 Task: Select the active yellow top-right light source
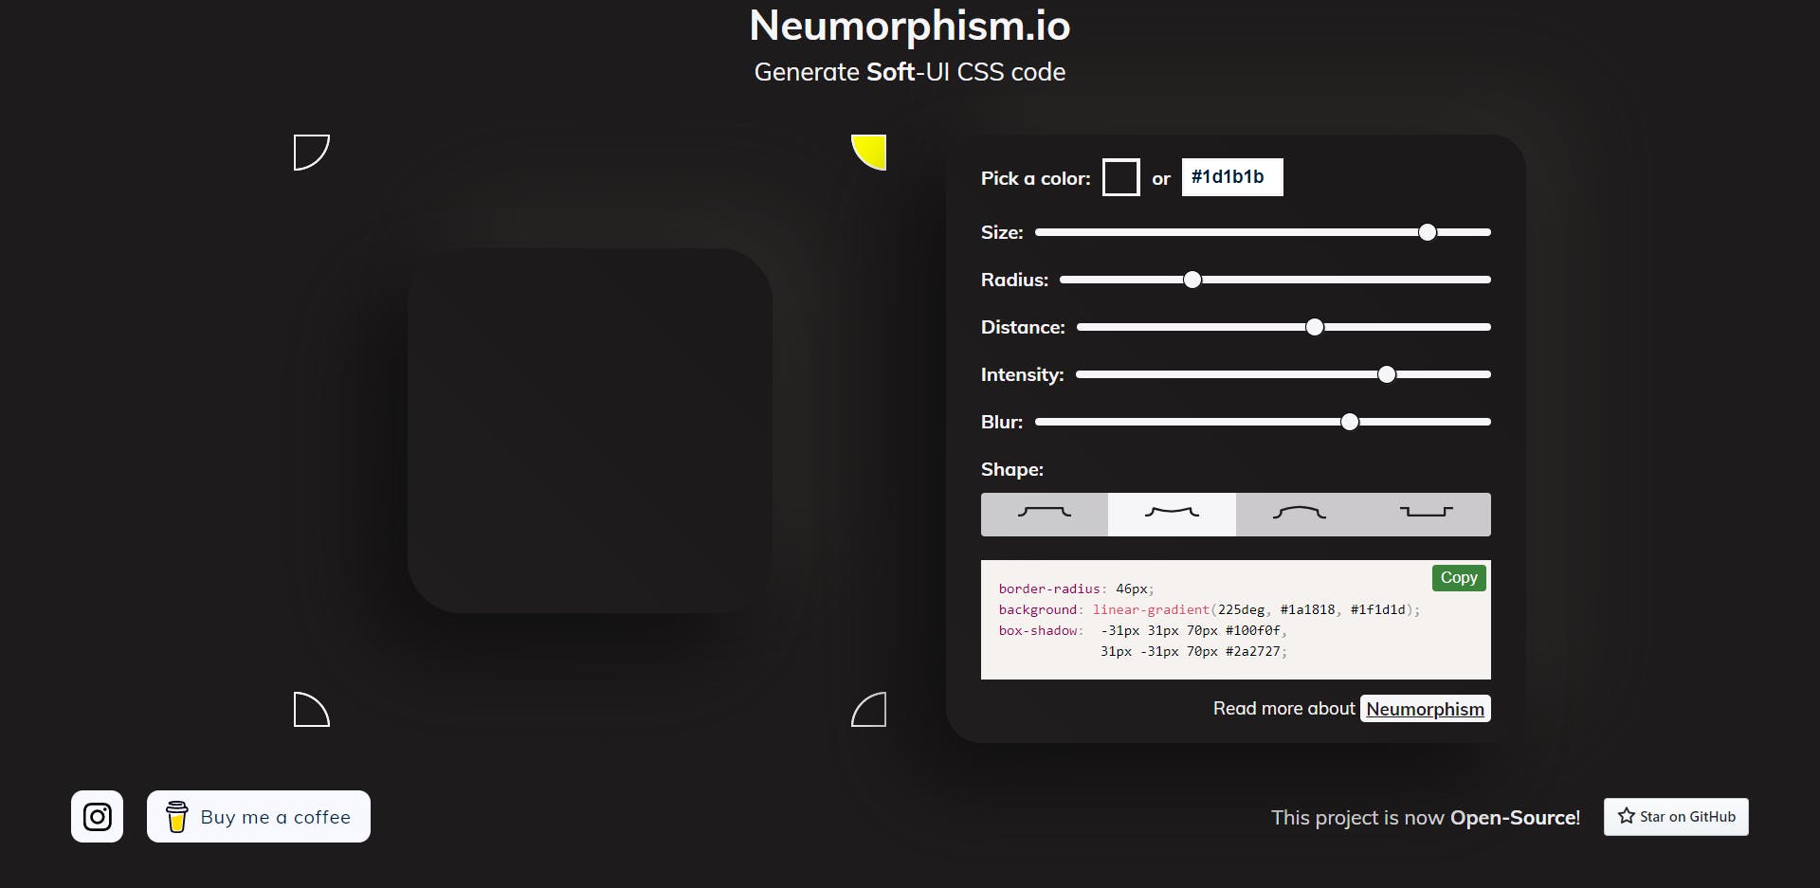(868, 153)
